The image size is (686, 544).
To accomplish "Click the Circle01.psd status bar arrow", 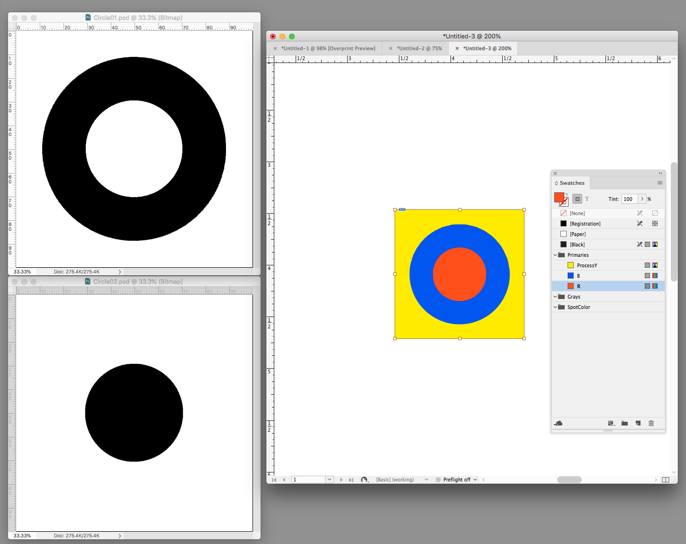I will tap(120, 272).
